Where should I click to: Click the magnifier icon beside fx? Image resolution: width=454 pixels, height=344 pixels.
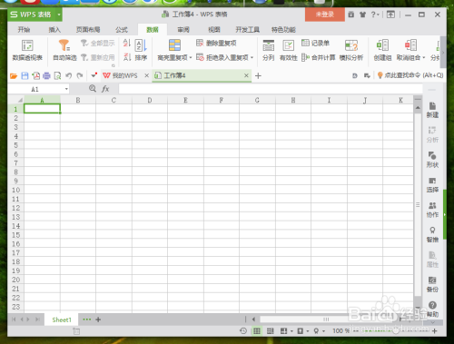coord(93,88)
